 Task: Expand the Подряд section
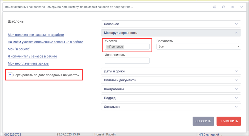[171, 98]
